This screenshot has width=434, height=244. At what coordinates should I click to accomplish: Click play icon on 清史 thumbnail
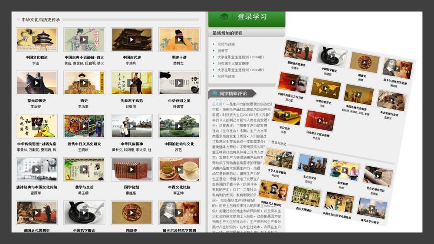point(84,83)
